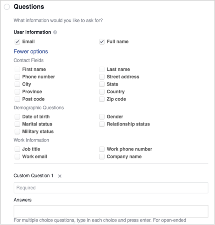Screen dimensions: 215x225
Task: Enable the Phone number checkbox
Action: (x=17, y=77)
